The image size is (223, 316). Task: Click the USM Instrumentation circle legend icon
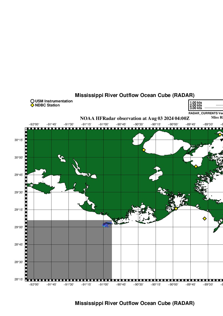tap(32, 101)
